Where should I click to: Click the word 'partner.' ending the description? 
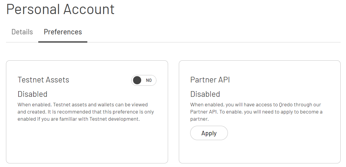(199, 119)
